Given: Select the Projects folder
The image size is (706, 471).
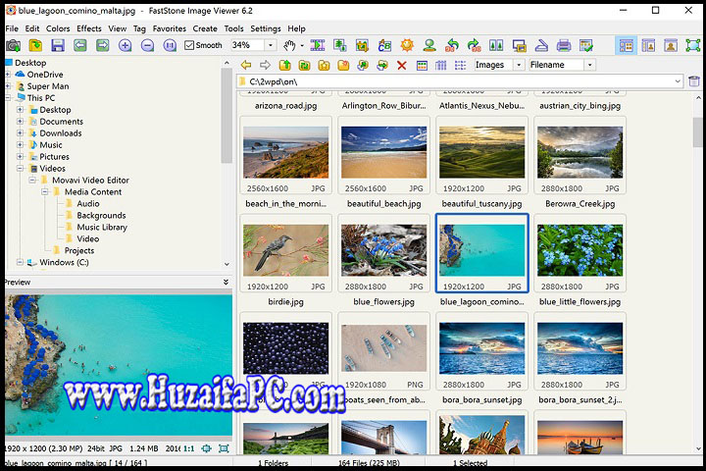Looking at the screenshot, I should (x=78, y=250).
